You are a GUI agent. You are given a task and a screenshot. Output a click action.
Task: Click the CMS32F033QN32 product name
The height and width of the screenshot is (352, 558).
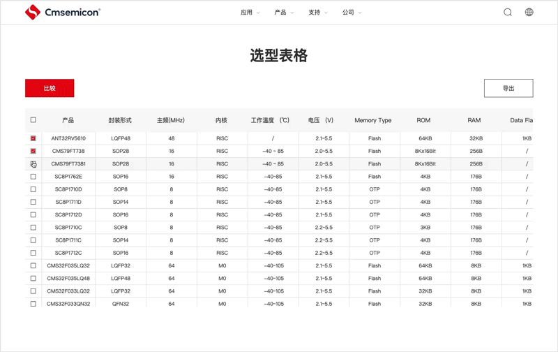point(68,304)
